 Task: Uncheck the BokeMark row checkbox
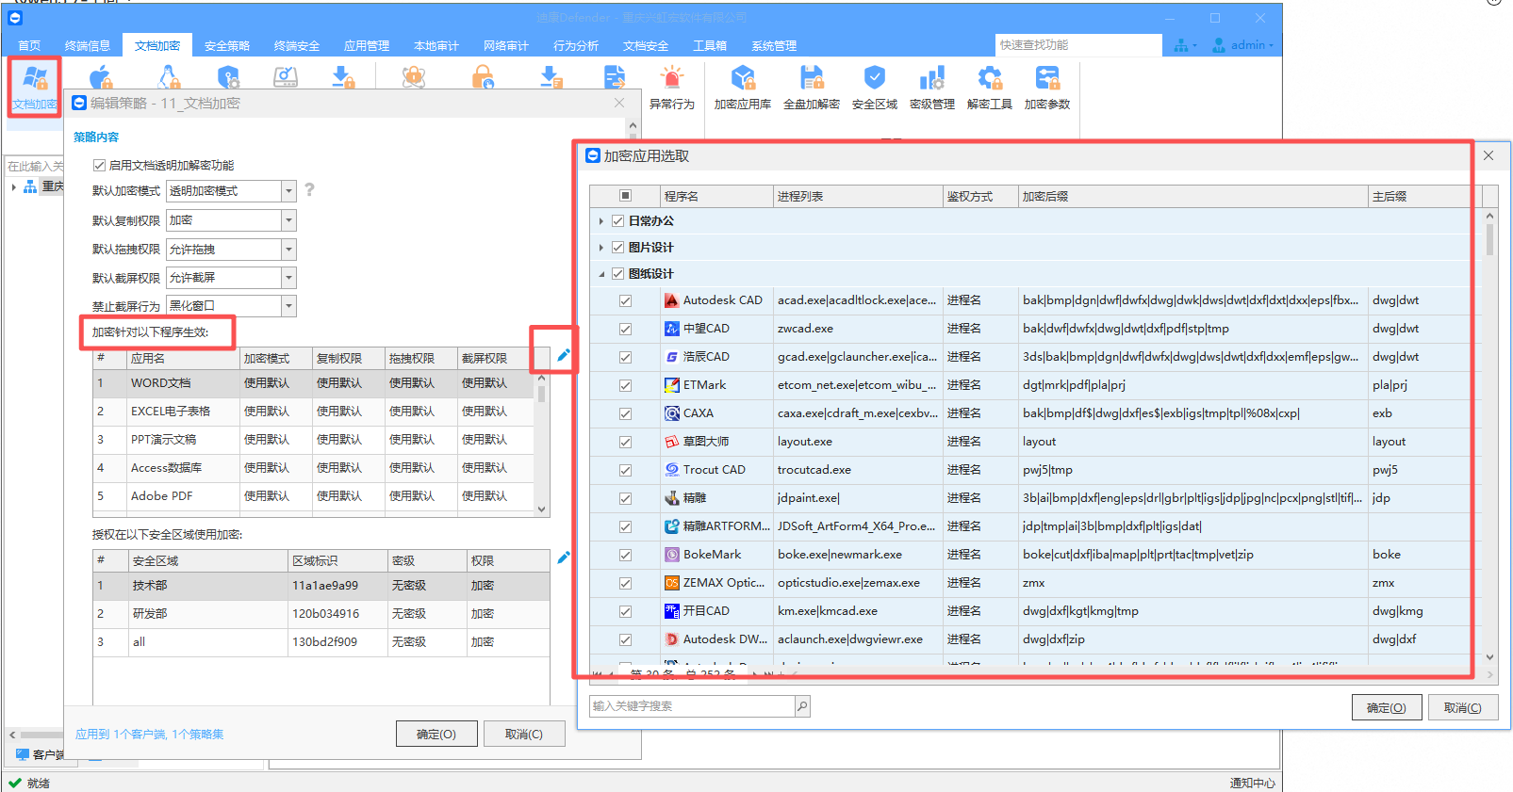click(x=625, y=555)
